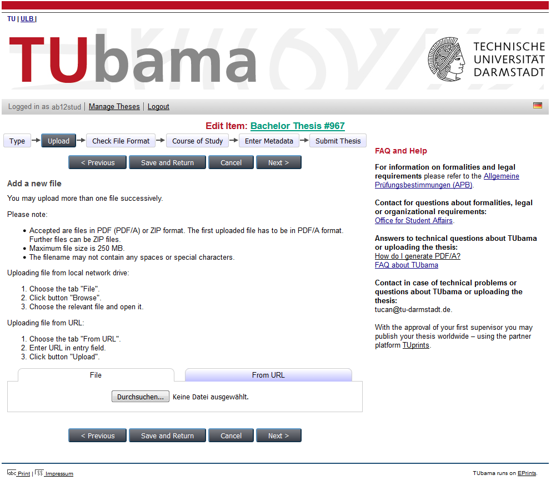Click the 'Click button "Upload".' instruction
Image resolution: width=551 pixels, height=480 pixels.
coord(64,357)
